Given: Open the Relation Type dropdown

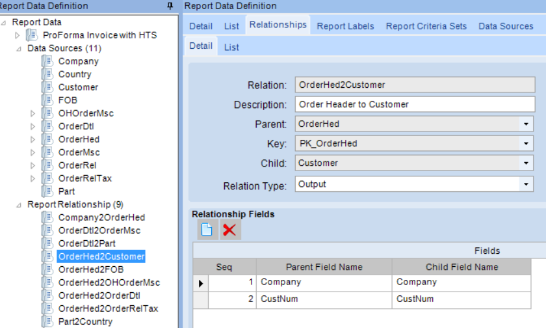Looking at the screenshot, I should click(526, 184).
